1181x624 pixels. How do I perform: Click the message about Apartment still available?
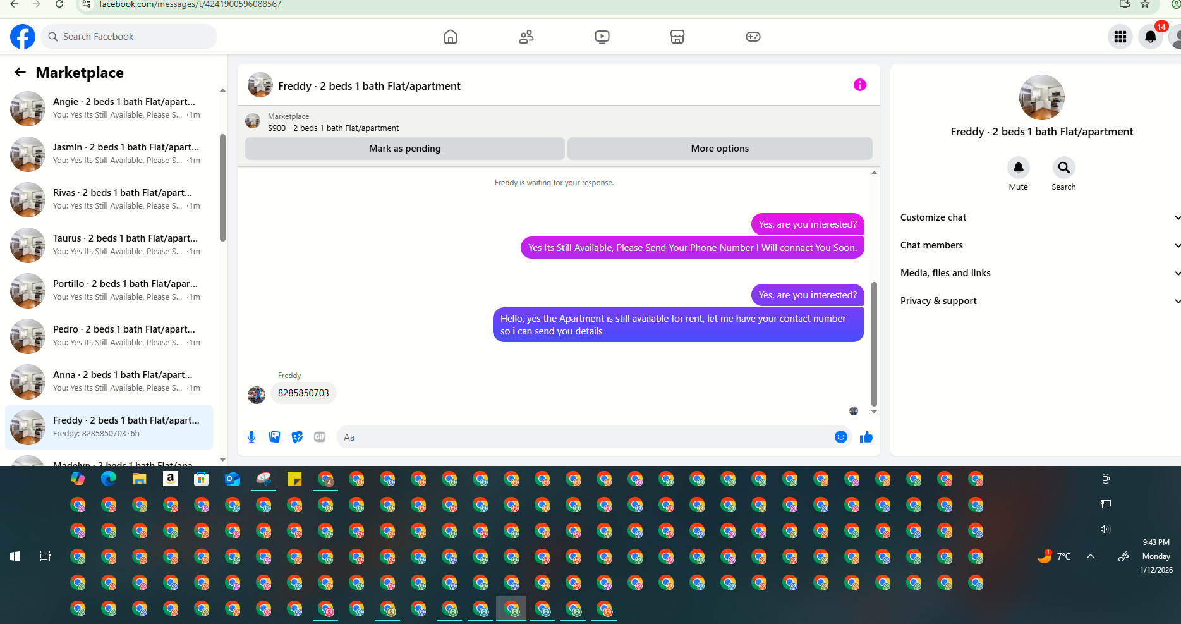point(678,325)
